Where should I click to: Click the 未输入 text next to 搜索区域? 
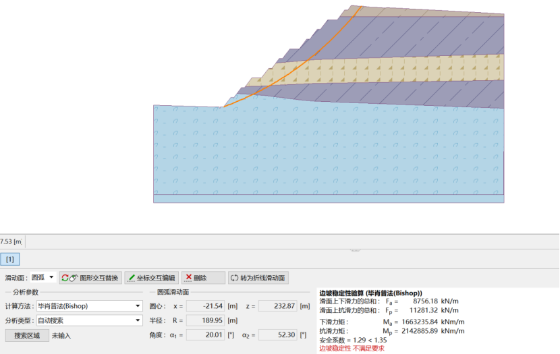click(61, 336)
